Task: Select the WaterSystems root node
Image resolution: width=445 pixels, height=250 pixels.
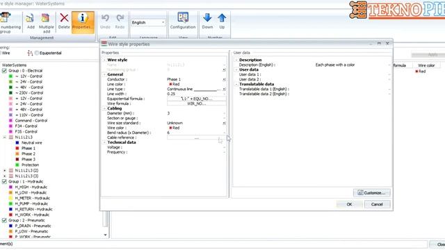Action: click(14, 65)
